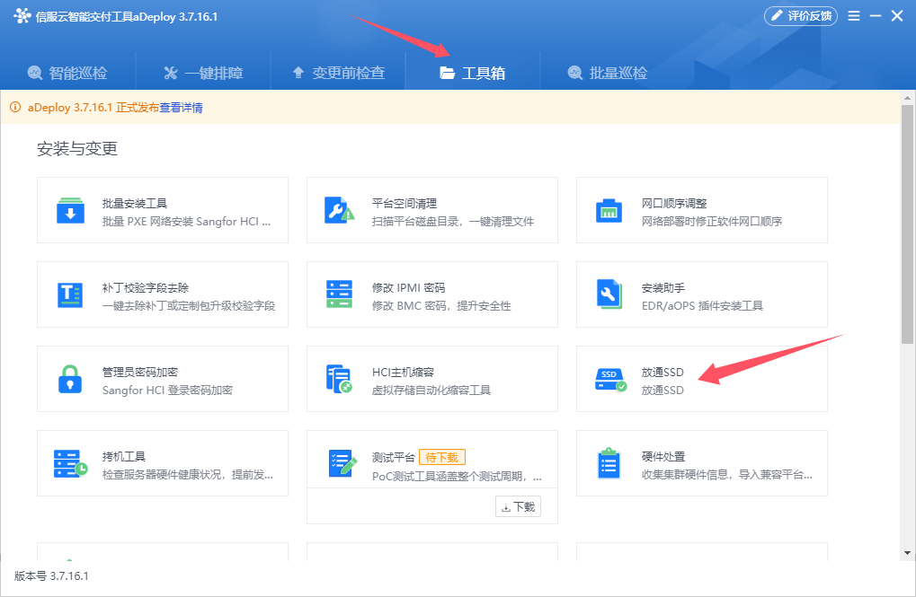Switch to the 一键排障 tab
Image resolution: width=916 pixels, height=597 pixels.
pos(203,73)
